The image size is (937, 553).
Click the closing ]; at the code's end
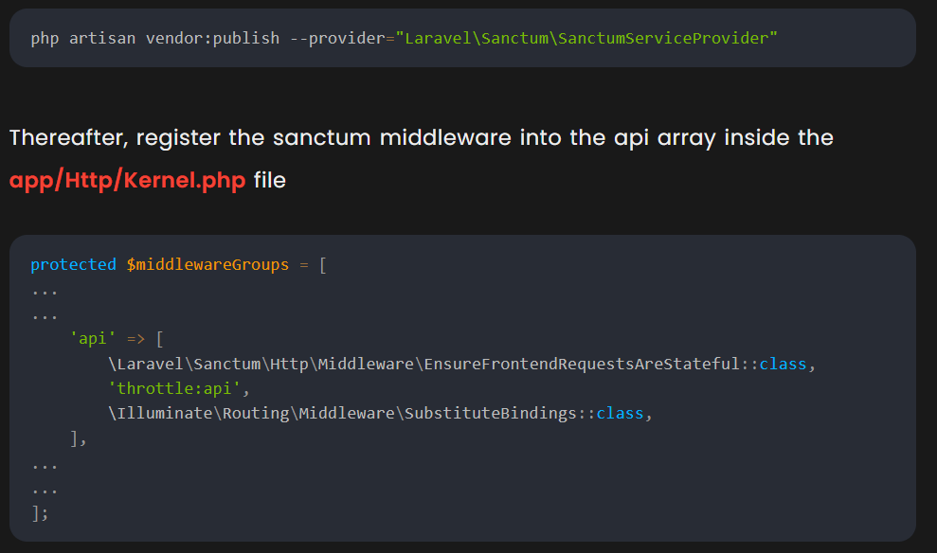40,512
